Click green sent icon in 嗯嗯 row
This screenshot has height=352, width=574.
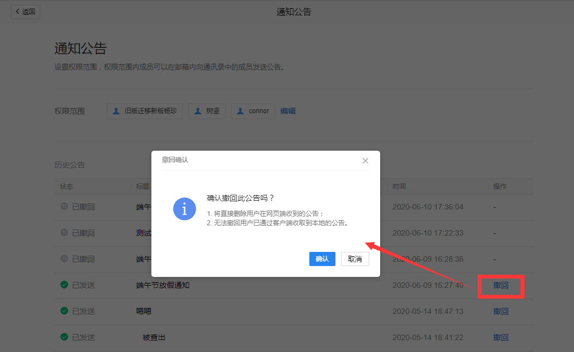tap(64, 311)
